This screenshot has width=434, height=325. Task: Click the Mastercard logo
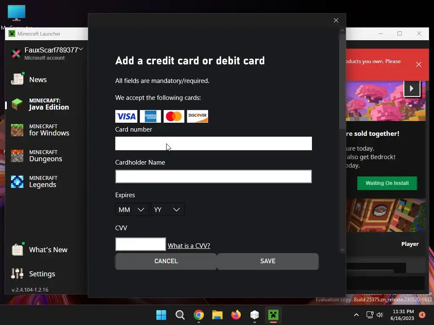[174, 116]
